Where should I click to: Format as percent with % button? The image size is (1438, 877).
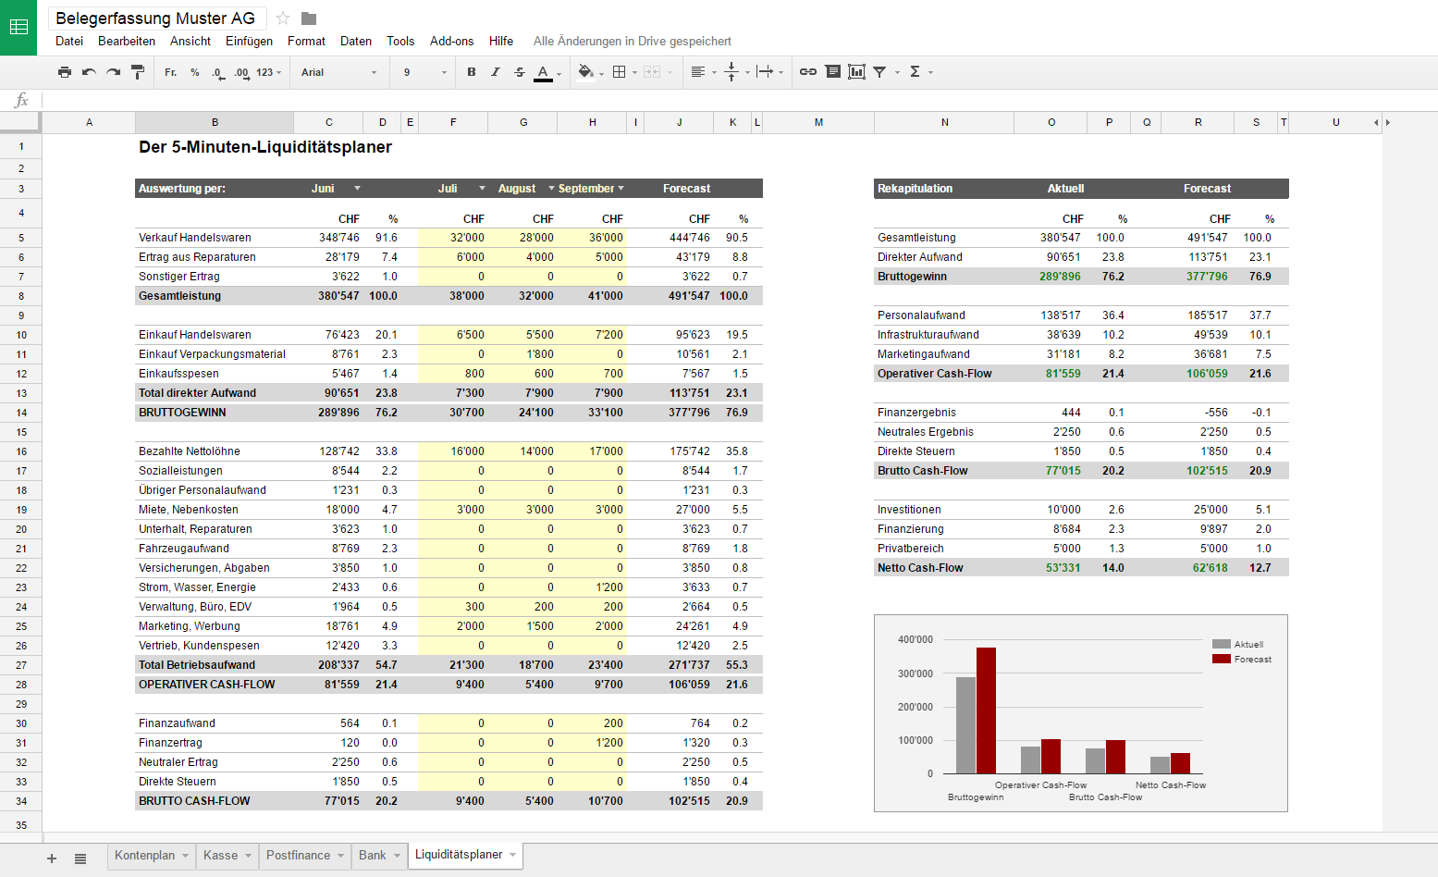coord(195,72)
